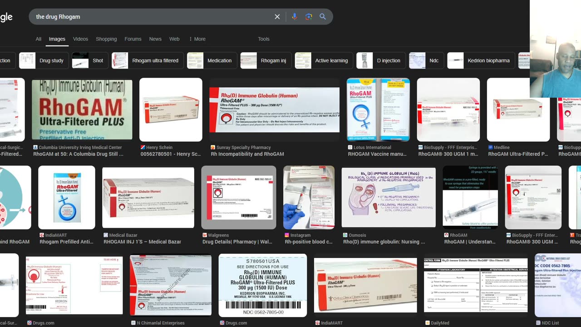Click the Osmosis source favicon
This screenshot has width=581, height=327.
coord(345,235)
